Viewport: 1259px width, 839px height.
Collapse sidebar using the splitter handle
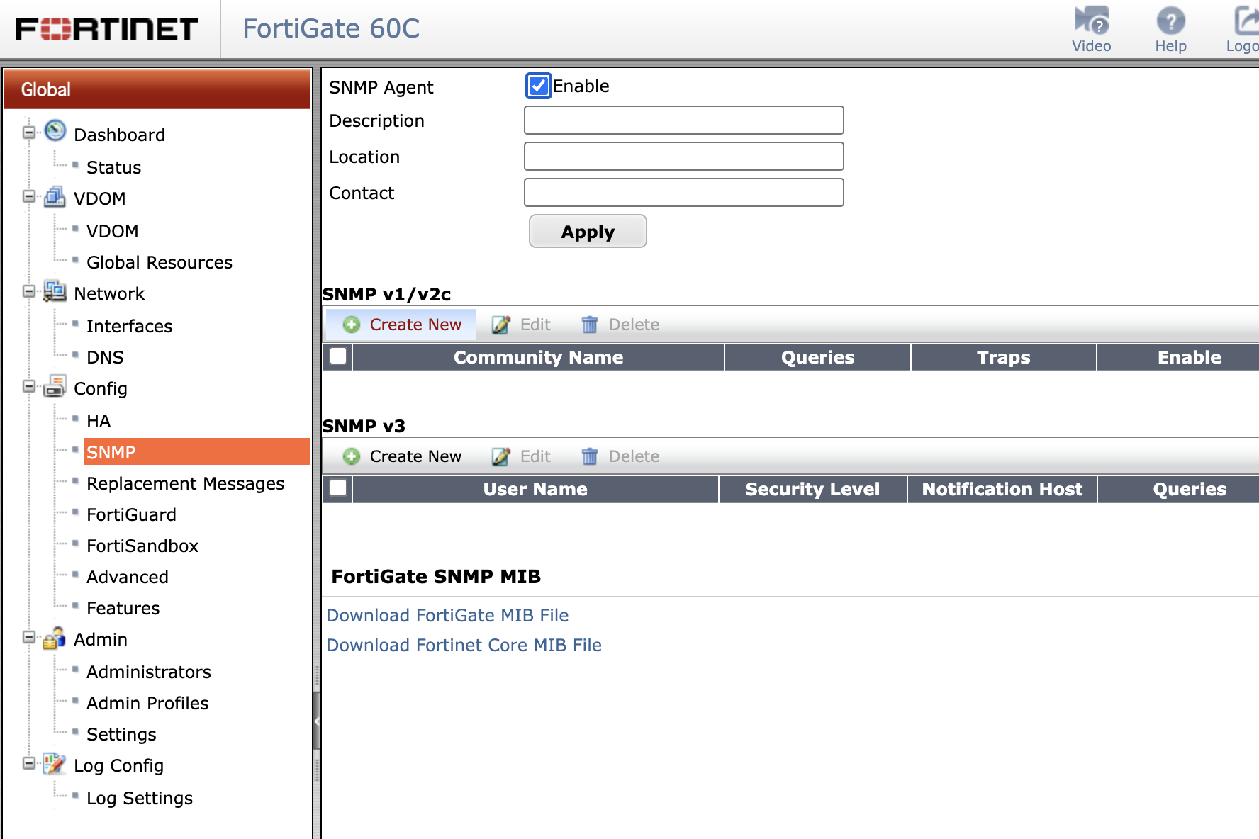click(x=317, y=721)
